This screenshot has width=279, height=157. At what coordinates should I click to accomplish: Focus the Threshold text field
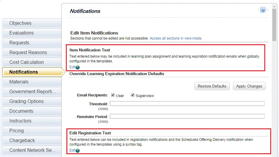(187, 104)
